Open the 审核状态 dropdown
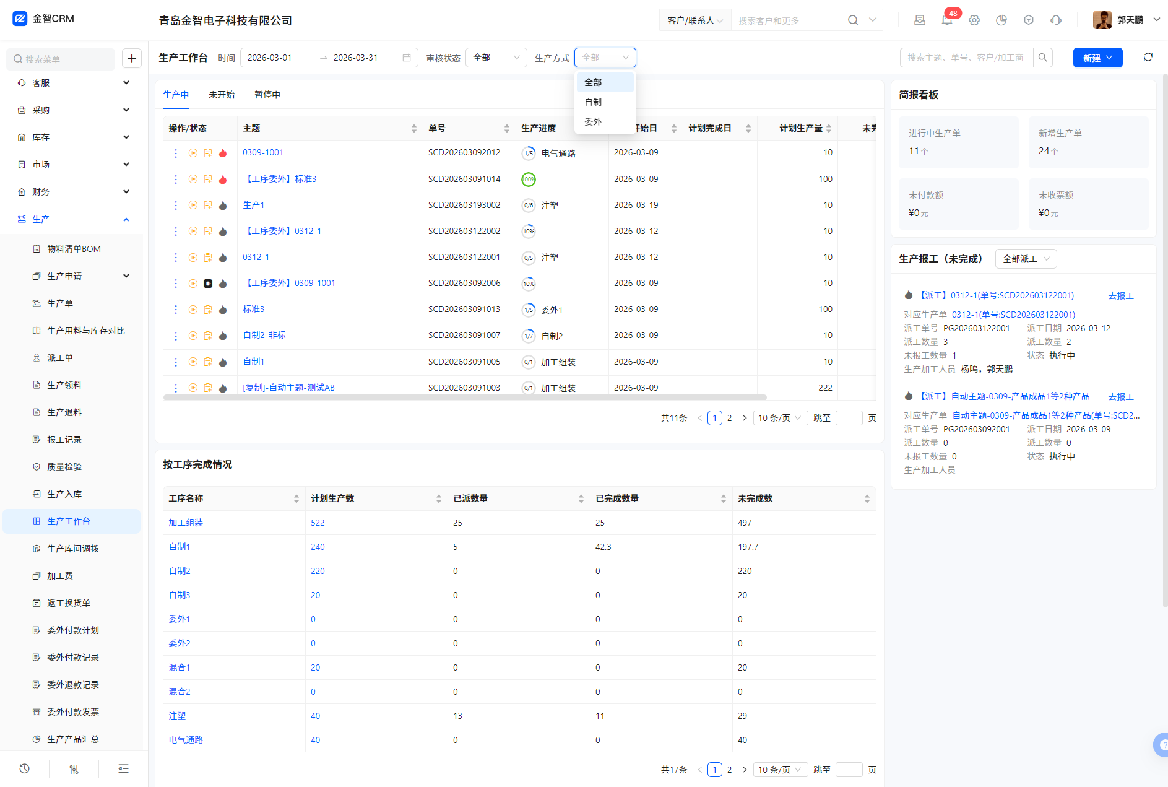The width and height of the screenshot is (1168, 787). (x=496, y=58)
